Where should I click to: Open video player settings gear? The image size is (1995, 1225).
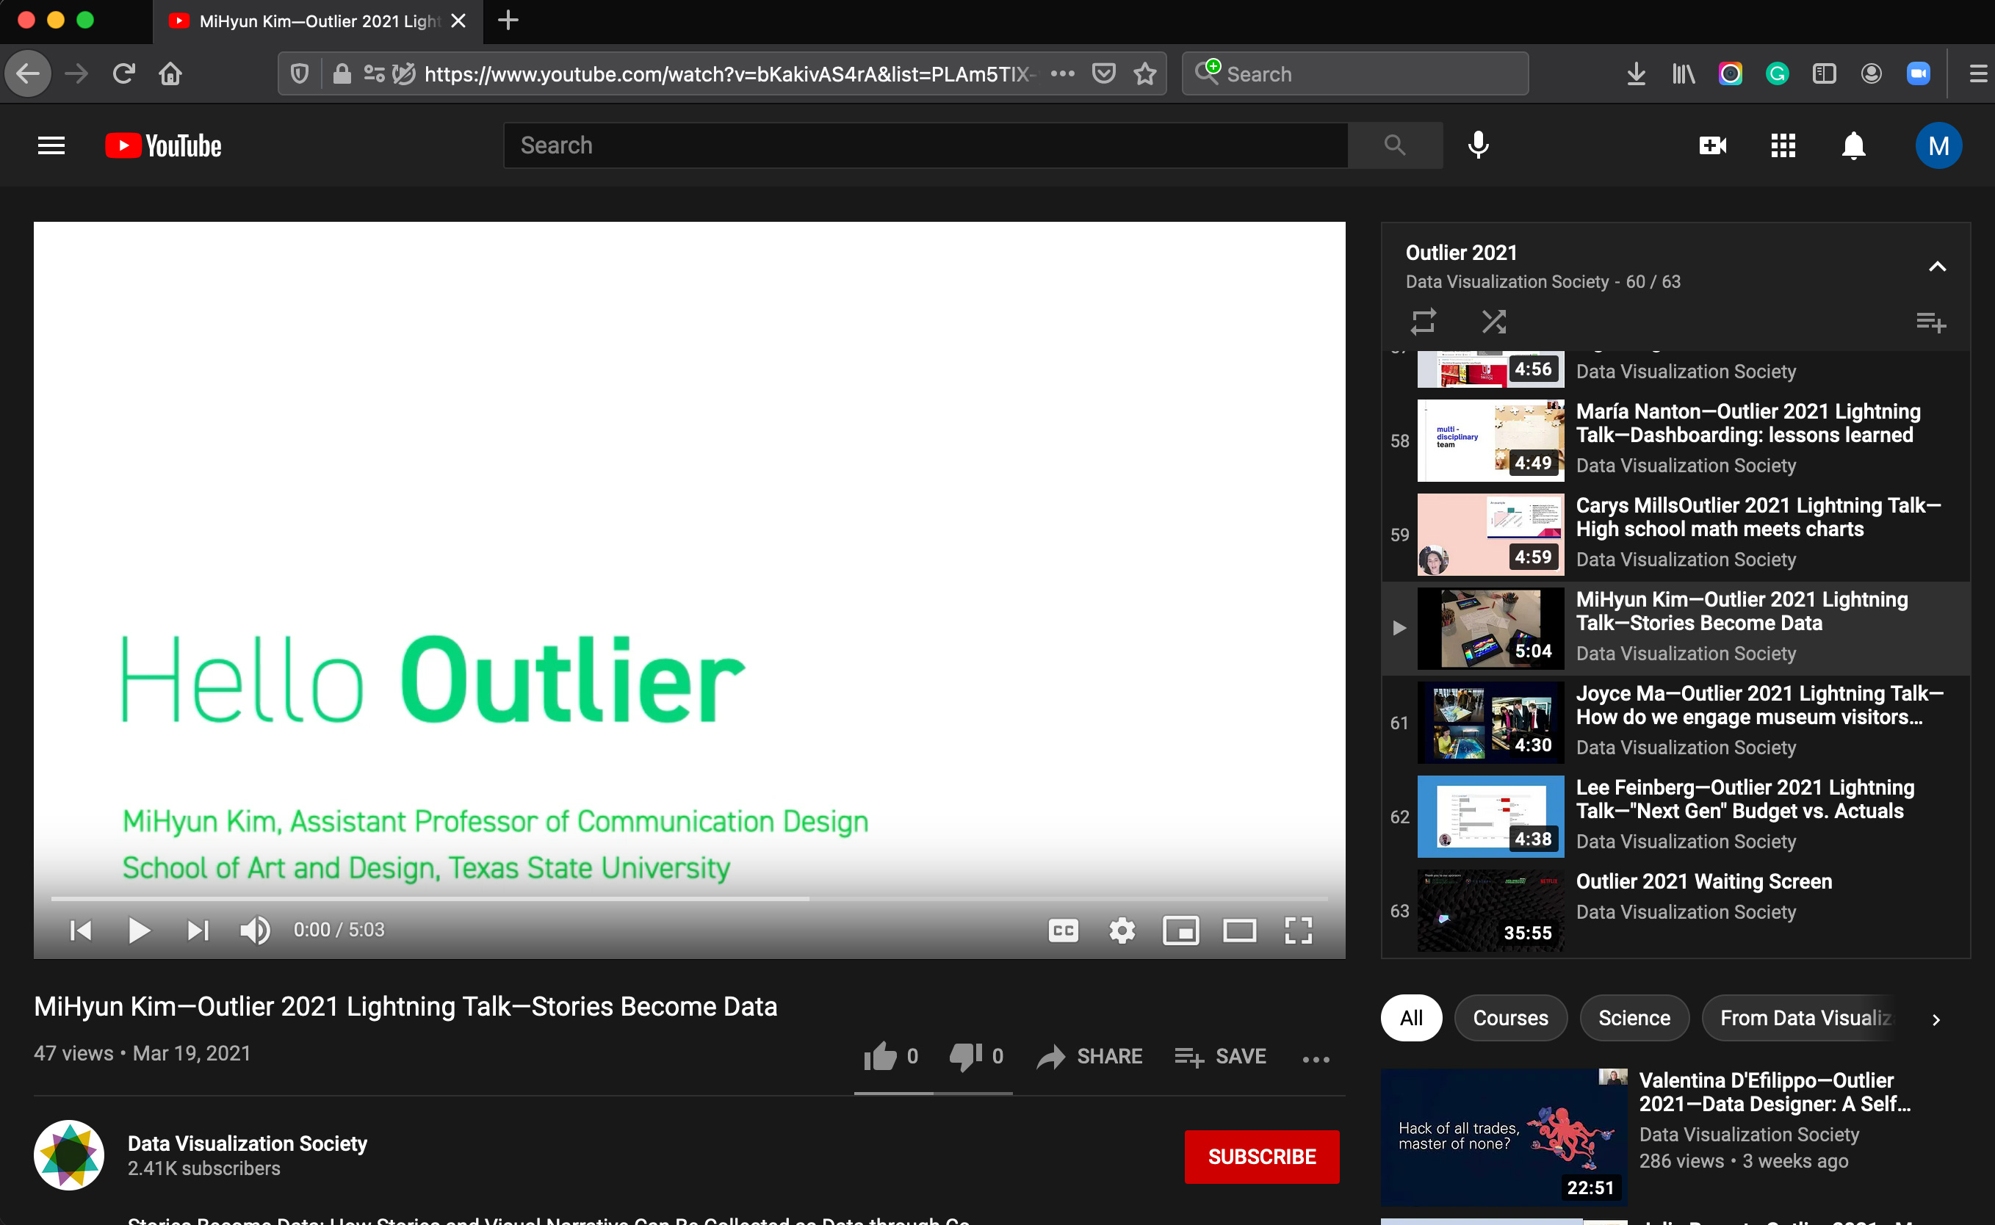click(x=1122, y=930)
